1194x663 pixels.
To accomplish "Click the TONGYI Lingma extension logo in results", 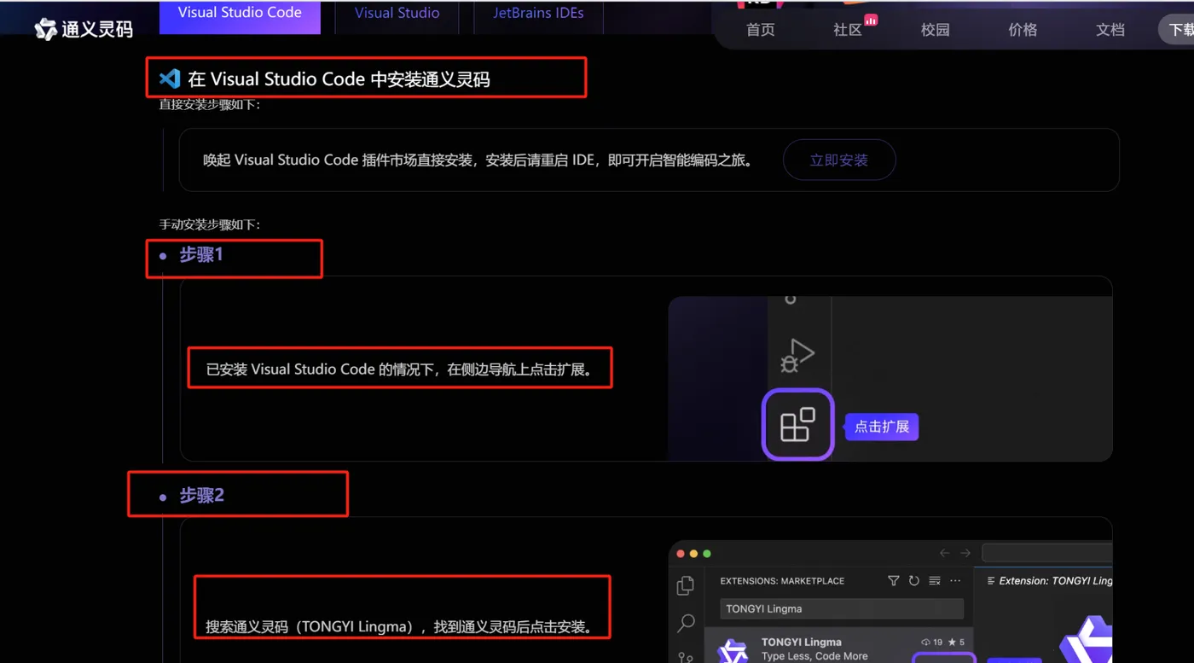I will point(733,650).
